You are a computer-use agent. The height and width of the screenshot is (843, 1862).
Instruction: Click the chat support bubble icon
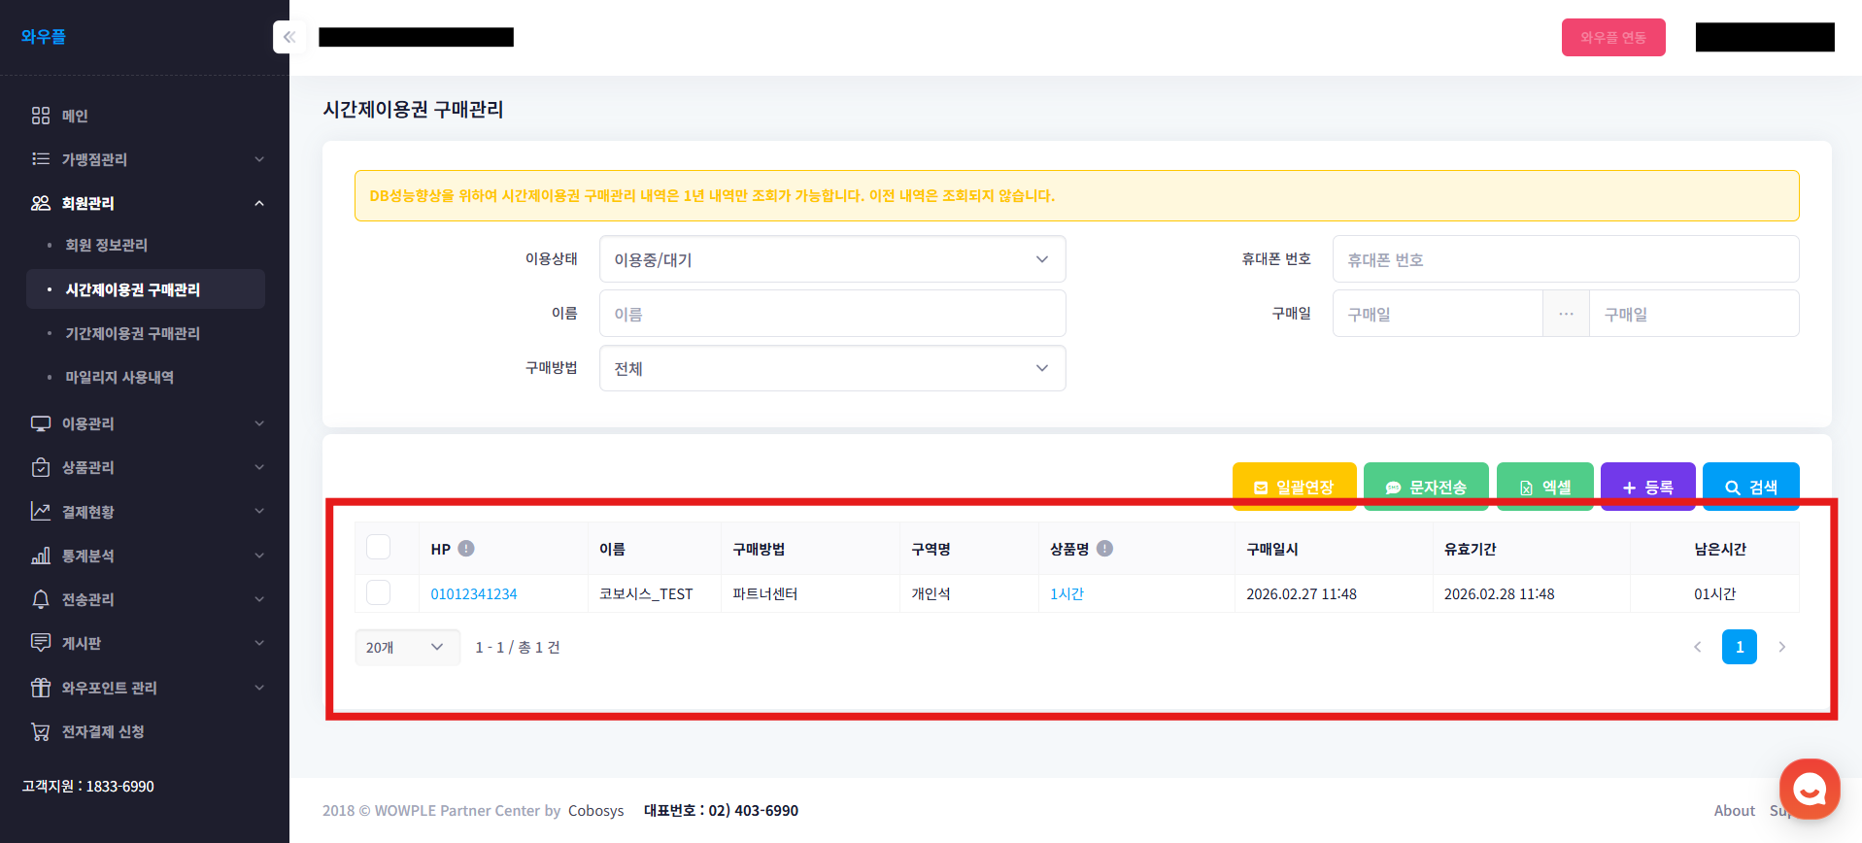1809,789
